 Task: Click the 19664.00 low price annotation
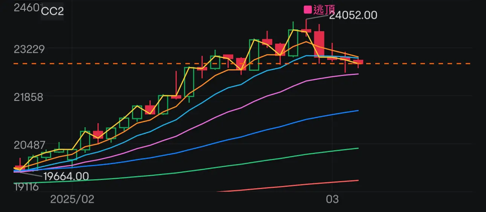point(66,176)
